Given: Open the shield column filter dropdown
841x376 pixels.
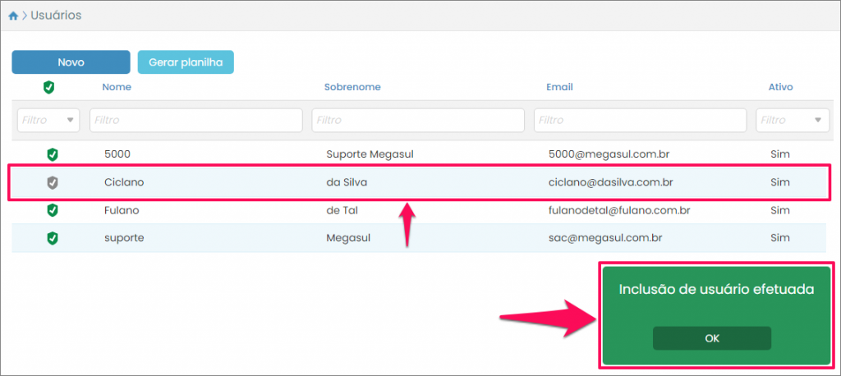Looking at the screenshot, I should [48, 120].
